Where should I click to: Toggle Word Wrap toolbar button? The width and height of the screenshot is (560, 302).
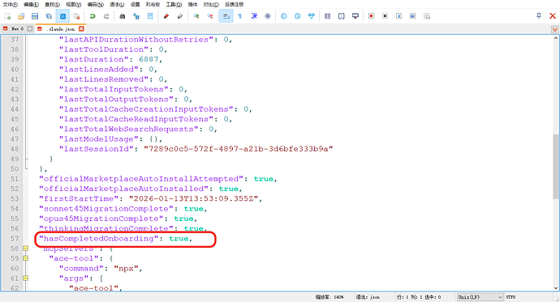(x=226, y=16)
